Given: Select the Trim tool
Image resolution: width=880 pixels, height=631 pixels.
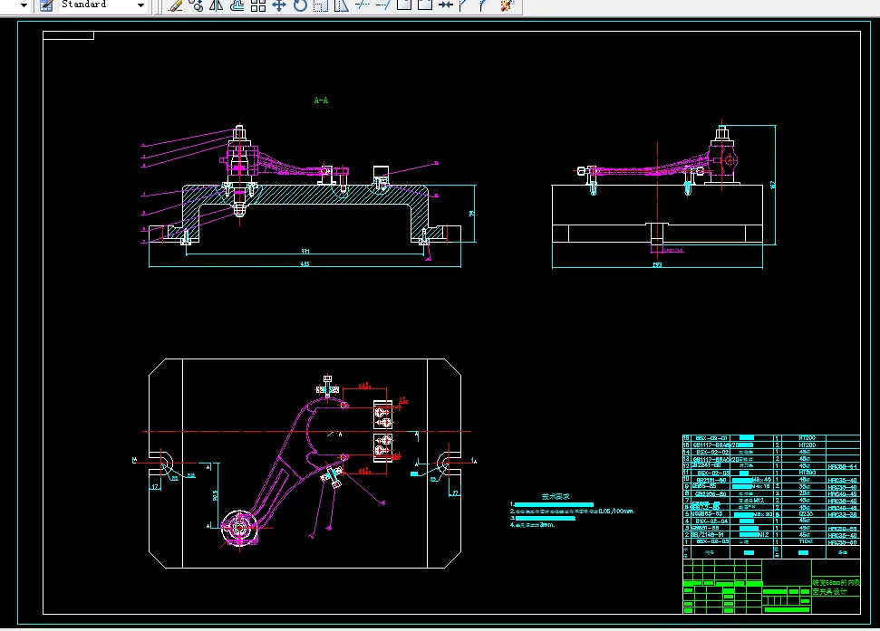Looking at the screenshot, I should (363, 5).
